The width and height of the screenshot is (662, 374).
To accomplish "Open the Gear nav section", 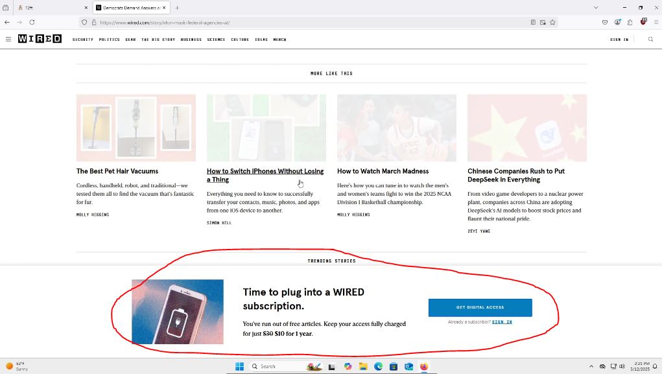I will [130, 40].
